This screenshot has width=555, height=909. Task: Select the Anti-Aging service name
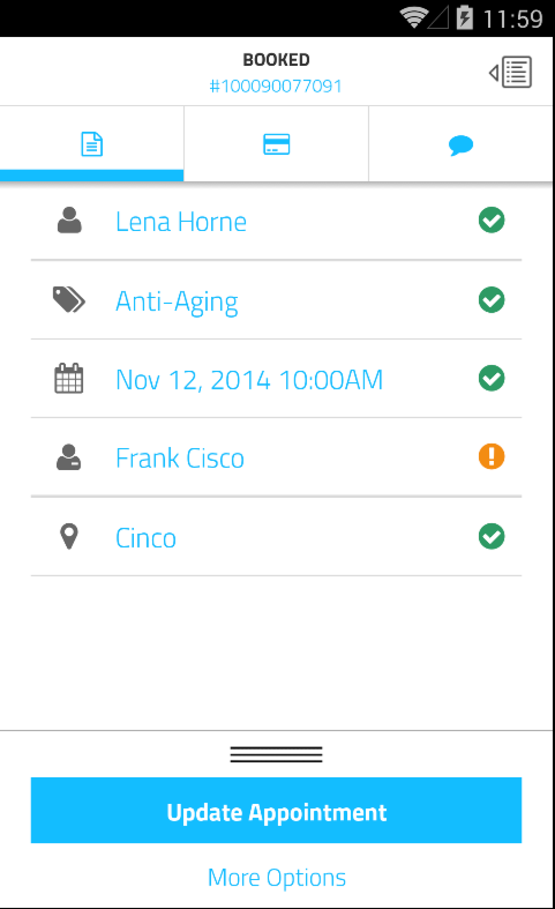click(177, 301)
